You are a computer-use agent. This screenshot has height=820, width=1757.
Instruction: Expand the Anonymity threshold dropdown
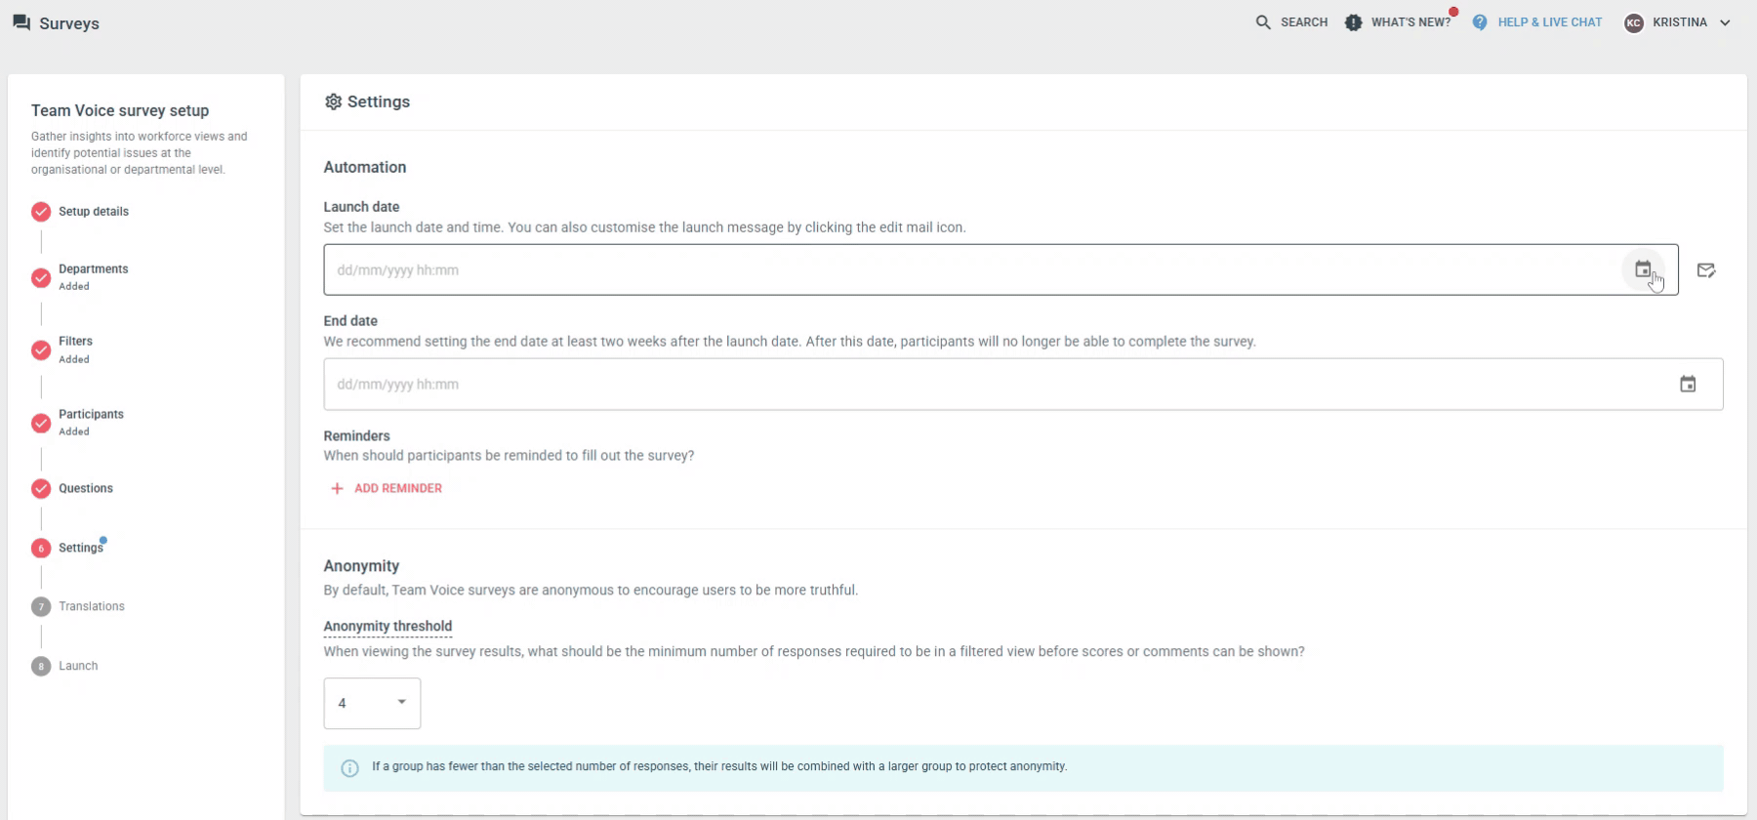tap(372, 703)
